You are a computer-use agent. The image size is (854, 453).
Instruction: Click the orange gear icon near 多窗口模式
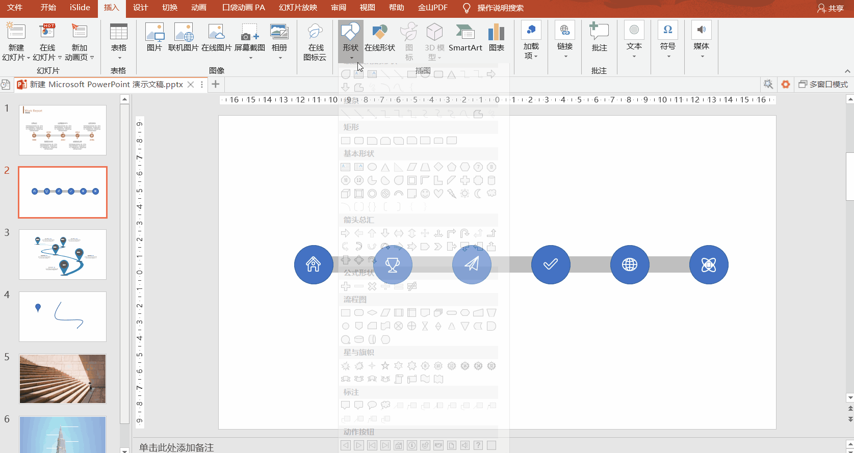coord(786,84)
